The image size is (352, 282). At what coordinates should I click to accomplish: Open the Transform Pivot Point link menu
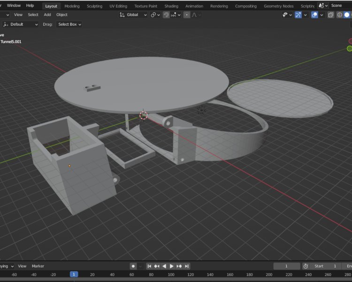click(155, 15)
